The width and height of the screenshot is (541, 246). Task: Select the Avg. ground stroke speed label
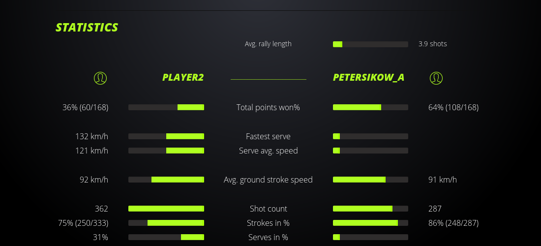click(268, 180)
